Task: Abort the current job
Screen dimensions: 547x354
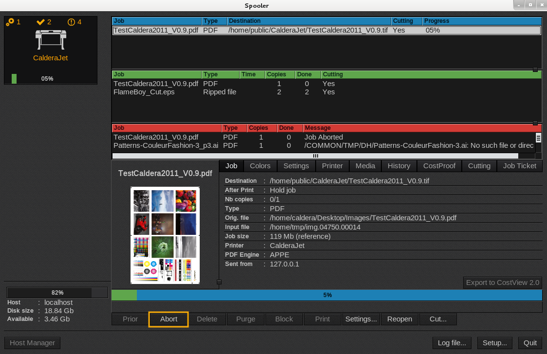Action: 169,319
